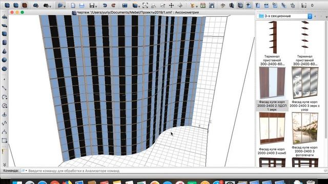Select the rectangle drawing tool

[5, 141]
